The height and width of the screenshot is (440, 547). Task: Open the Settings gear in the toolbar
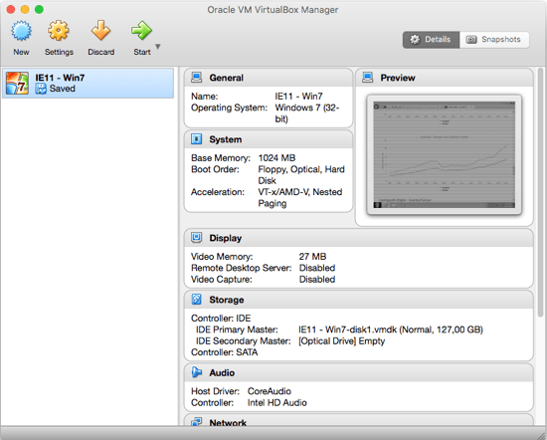click(59, 31)
